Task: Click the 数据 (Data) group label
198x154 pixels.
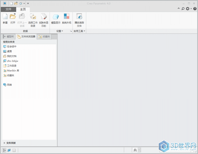Action: click(x=25, y=31)
